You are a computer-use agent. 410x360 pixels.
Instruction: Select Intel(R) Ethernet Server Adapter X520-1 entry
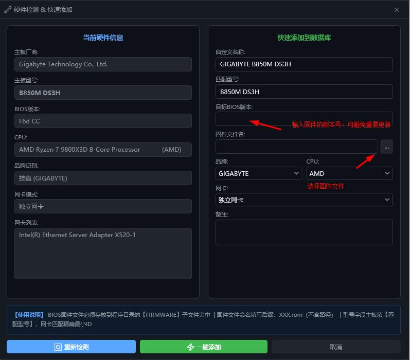(77, 235)
